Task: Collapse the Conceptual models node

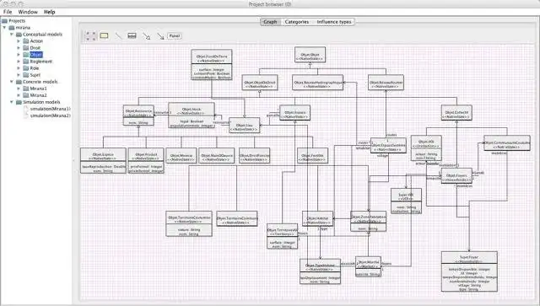Action: pos(12,34)
